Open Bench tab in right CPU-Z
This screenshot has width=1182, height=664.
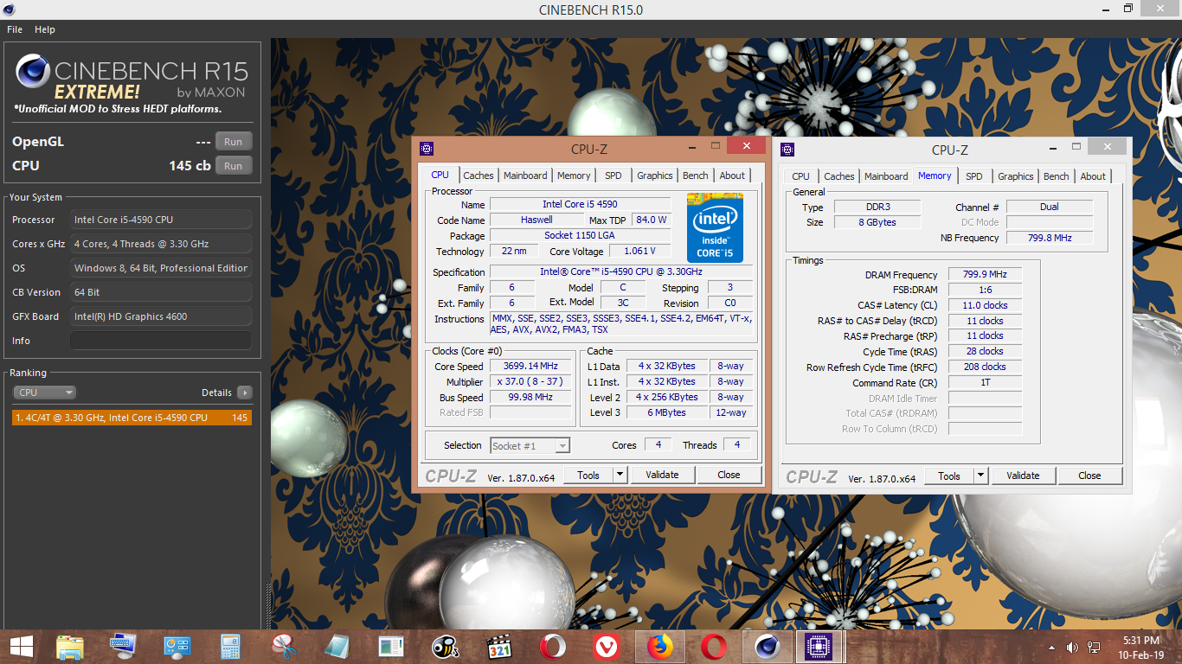[1057, 176]
